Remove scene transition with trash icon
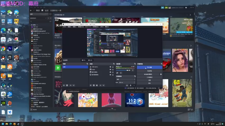 (130, 85)
